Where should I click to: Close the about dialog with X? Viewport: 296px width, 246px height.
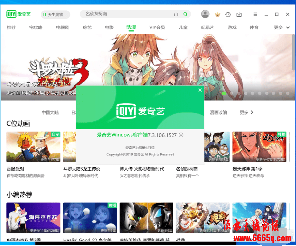200,90
